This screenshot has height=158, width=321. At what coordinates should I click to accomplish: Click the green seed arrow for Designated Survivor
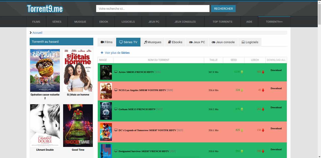242,151
